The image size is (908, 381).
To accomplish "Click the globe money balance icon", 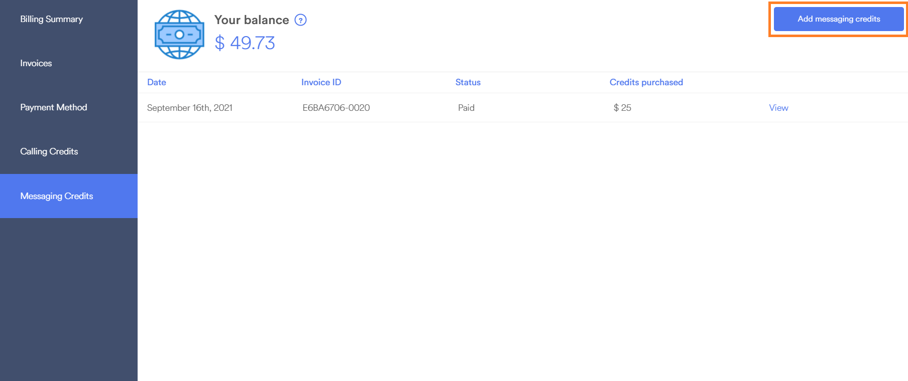I will click(x=179, y=35).
